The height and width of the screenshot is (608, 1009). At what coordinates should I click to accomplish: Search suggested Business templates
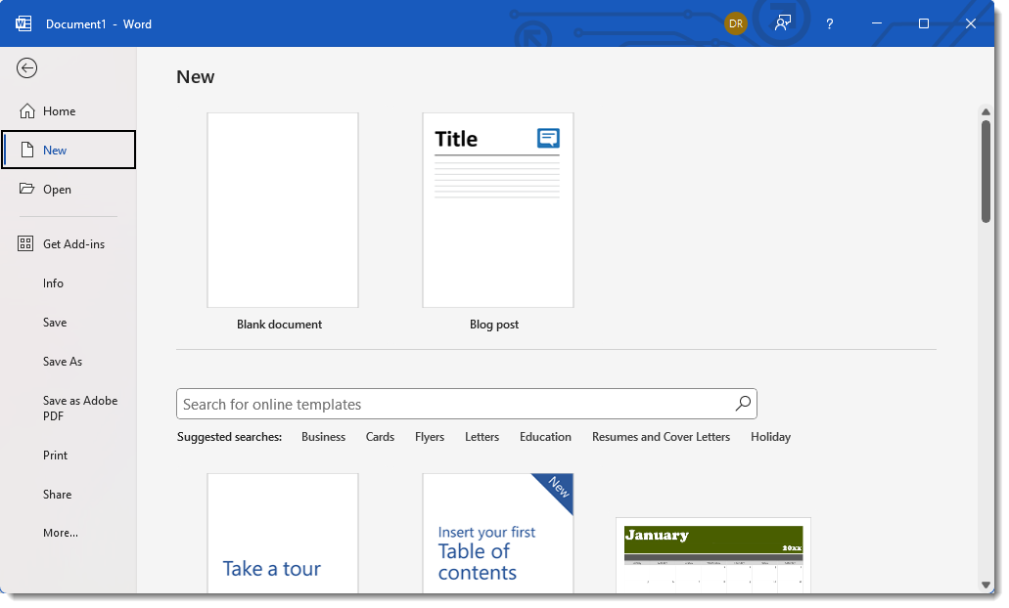coord(323,437)
